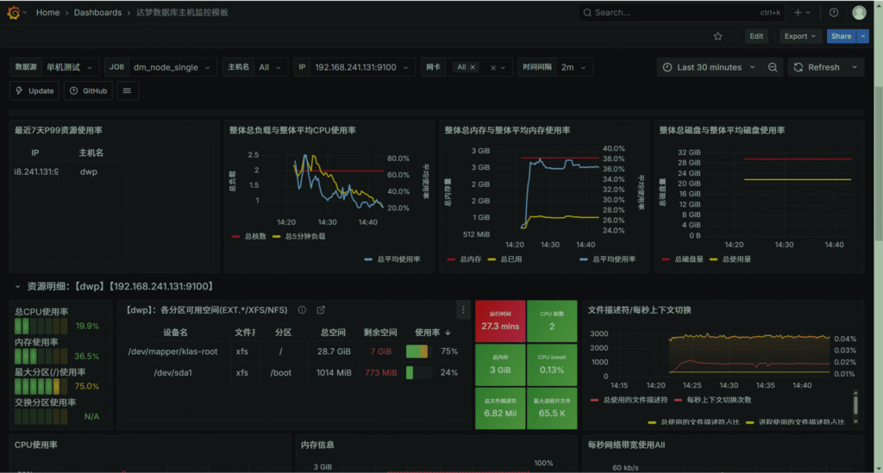This screenshot has width=883, height=473.
Task: Click the info icon on the dwp partition panel
Action: tap(302, 310)
